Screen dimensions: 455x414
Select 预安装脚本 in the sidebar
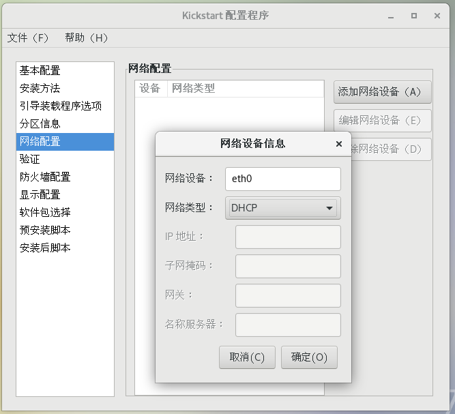coord(65,230)
